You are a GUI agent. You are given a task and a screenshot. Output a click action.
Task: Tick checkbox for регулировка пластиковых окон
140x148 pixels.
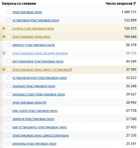[9, 61]
